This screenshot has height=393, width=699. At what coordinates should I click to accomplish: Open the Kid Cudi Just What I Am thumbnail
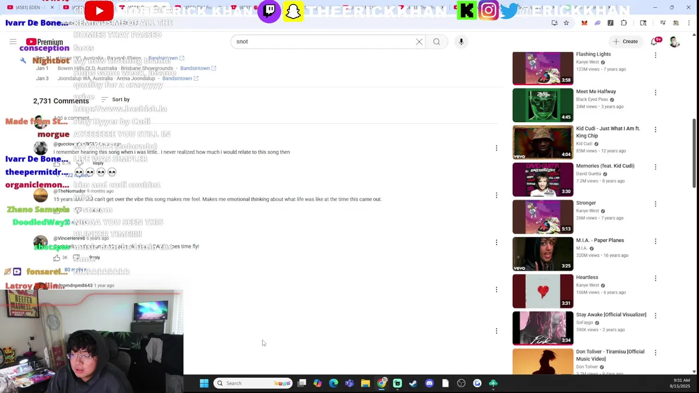click(543, 142)
